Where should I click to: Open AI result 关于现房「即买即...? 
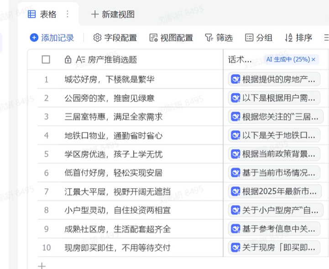coord(274,248)
